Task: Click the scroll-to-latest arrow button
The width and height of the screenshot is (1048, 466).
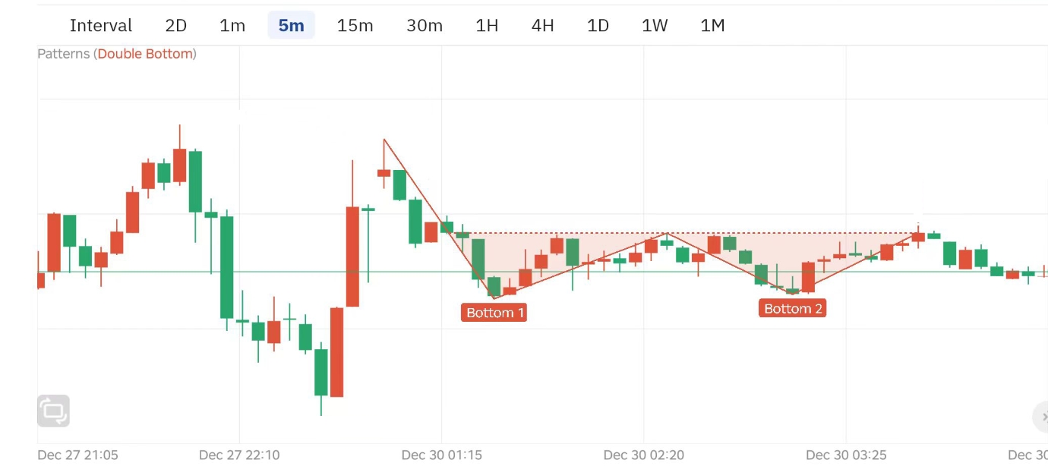Action: [1041, 417]
